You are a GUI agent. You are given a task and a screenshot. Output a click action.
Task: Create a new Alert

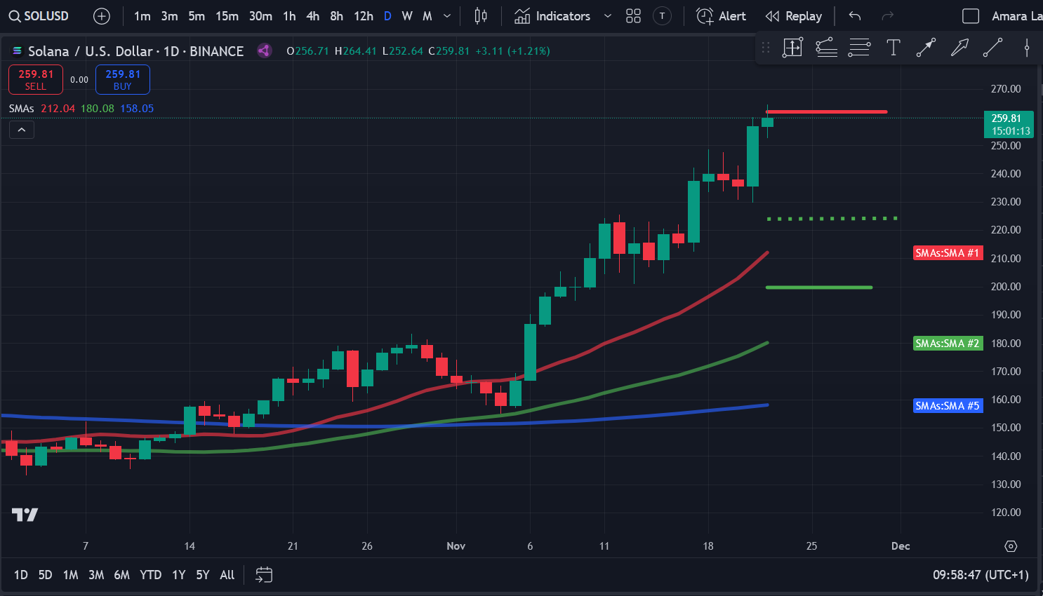click(721, 16)
